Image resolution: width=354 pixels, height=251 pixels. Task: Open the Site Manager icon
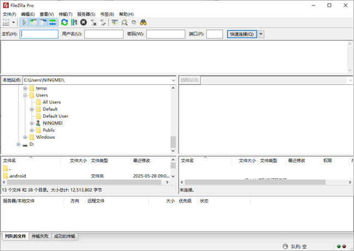click(x=6, y=22)
